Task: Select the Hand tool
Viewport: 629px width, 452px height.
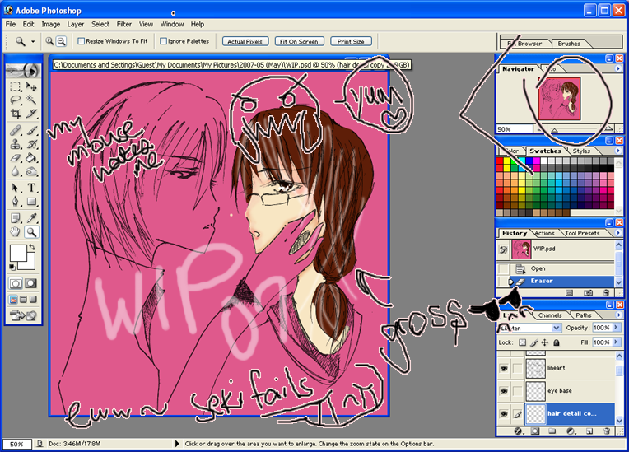Action: (x=16, y=232)
